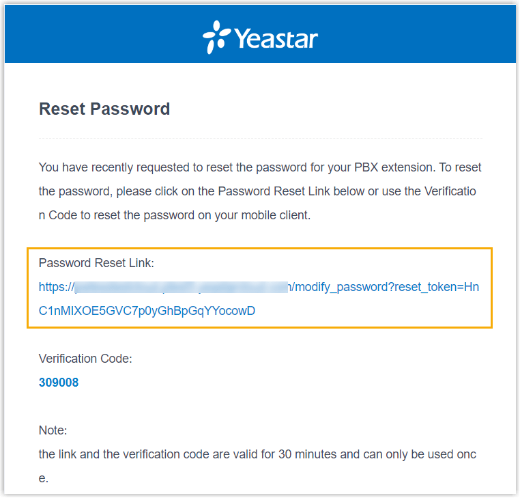Click the 30 minutes validity note text
Viewport: 520px width, 498px height.
[x=257, y=454]
